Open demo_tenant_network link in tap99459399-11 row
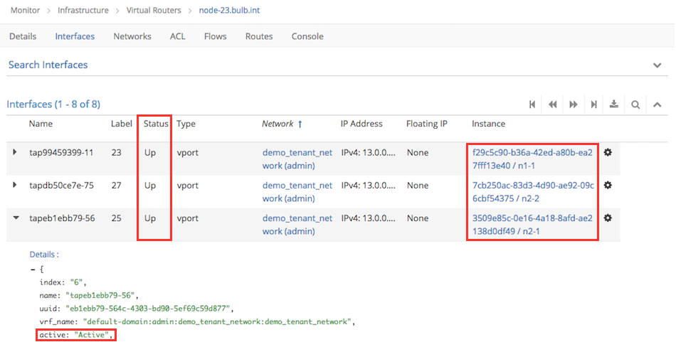 point(297,159)
